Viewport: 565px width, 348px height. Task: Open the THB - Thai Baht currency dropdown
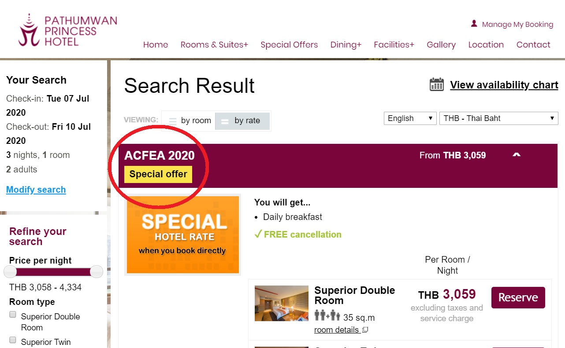pos(499,118)
